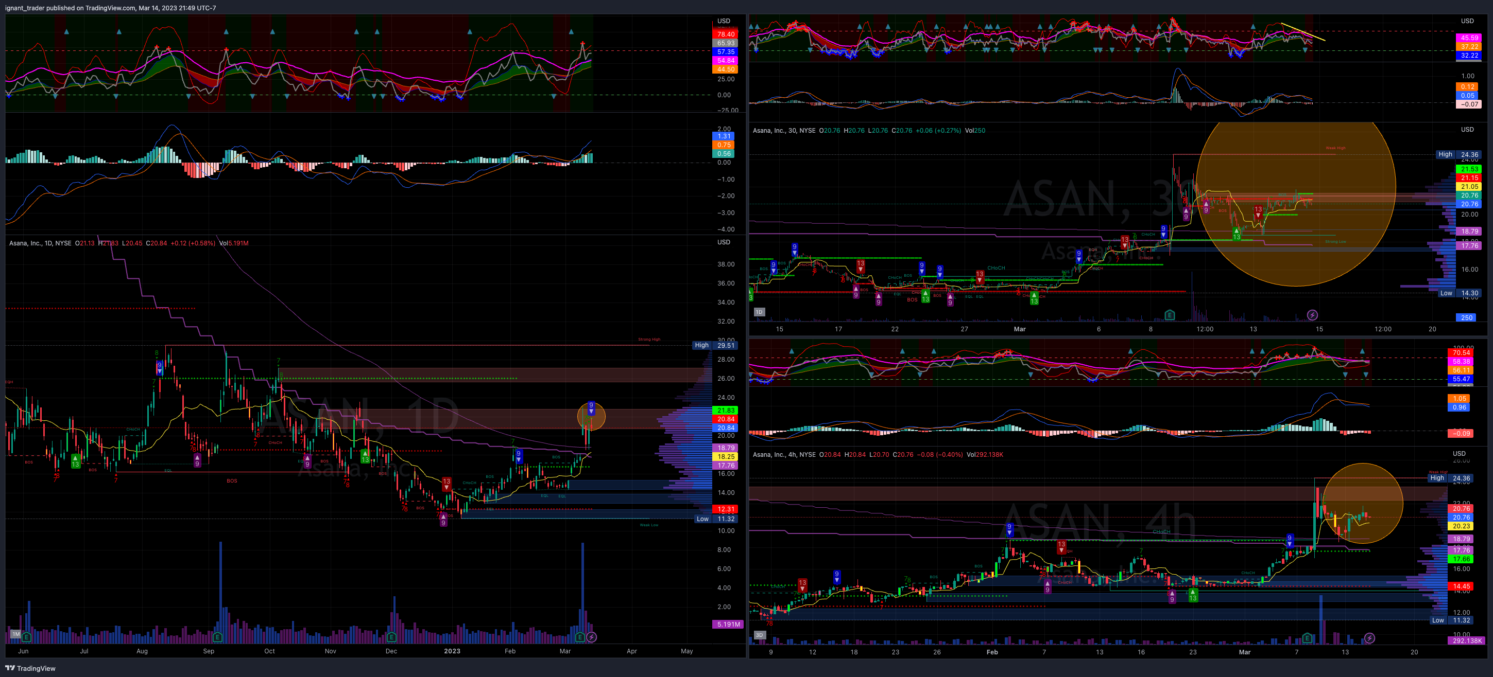Click the earnings E marker on the 30-minute chart
Image resolution: width=1493 pixels, height=677 pixels.
click(1170, 315)
